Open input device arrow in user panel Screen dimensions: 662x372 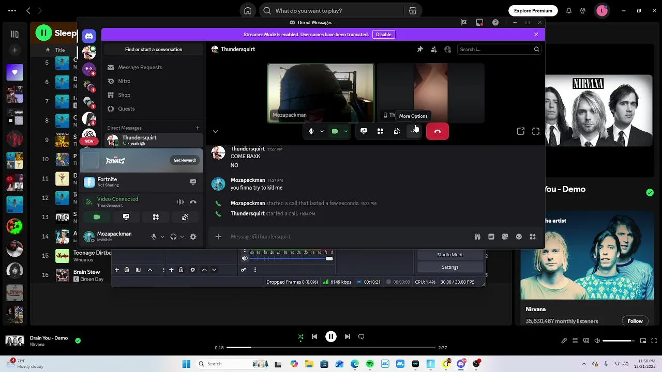tap(162, 237)
